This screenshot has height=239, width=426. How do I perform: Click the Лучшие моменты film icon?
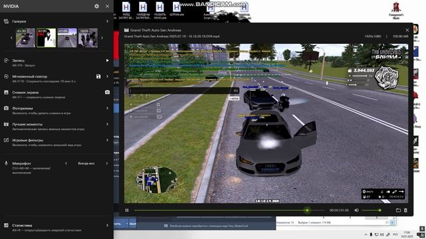(x=6, y=124)
